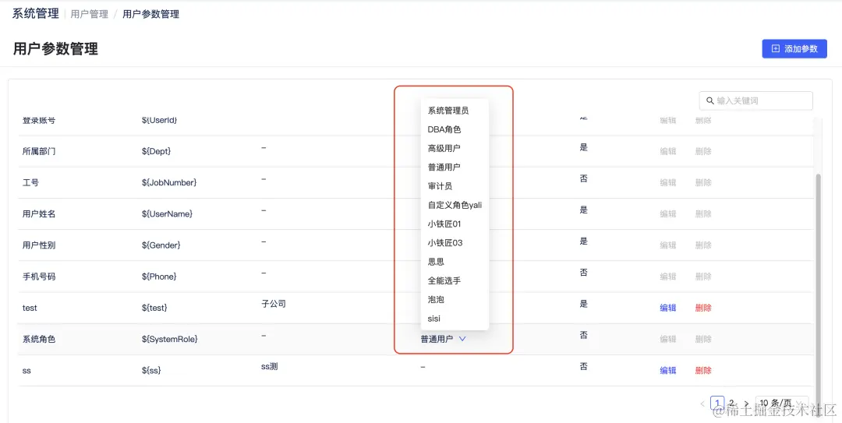Click ${UserName} parameter cell

167,213
